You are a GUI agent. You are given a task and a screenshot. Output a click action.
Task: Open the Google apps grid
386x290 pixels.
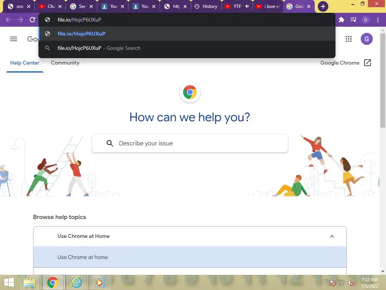pyautogui.click(x=349, y=39)
